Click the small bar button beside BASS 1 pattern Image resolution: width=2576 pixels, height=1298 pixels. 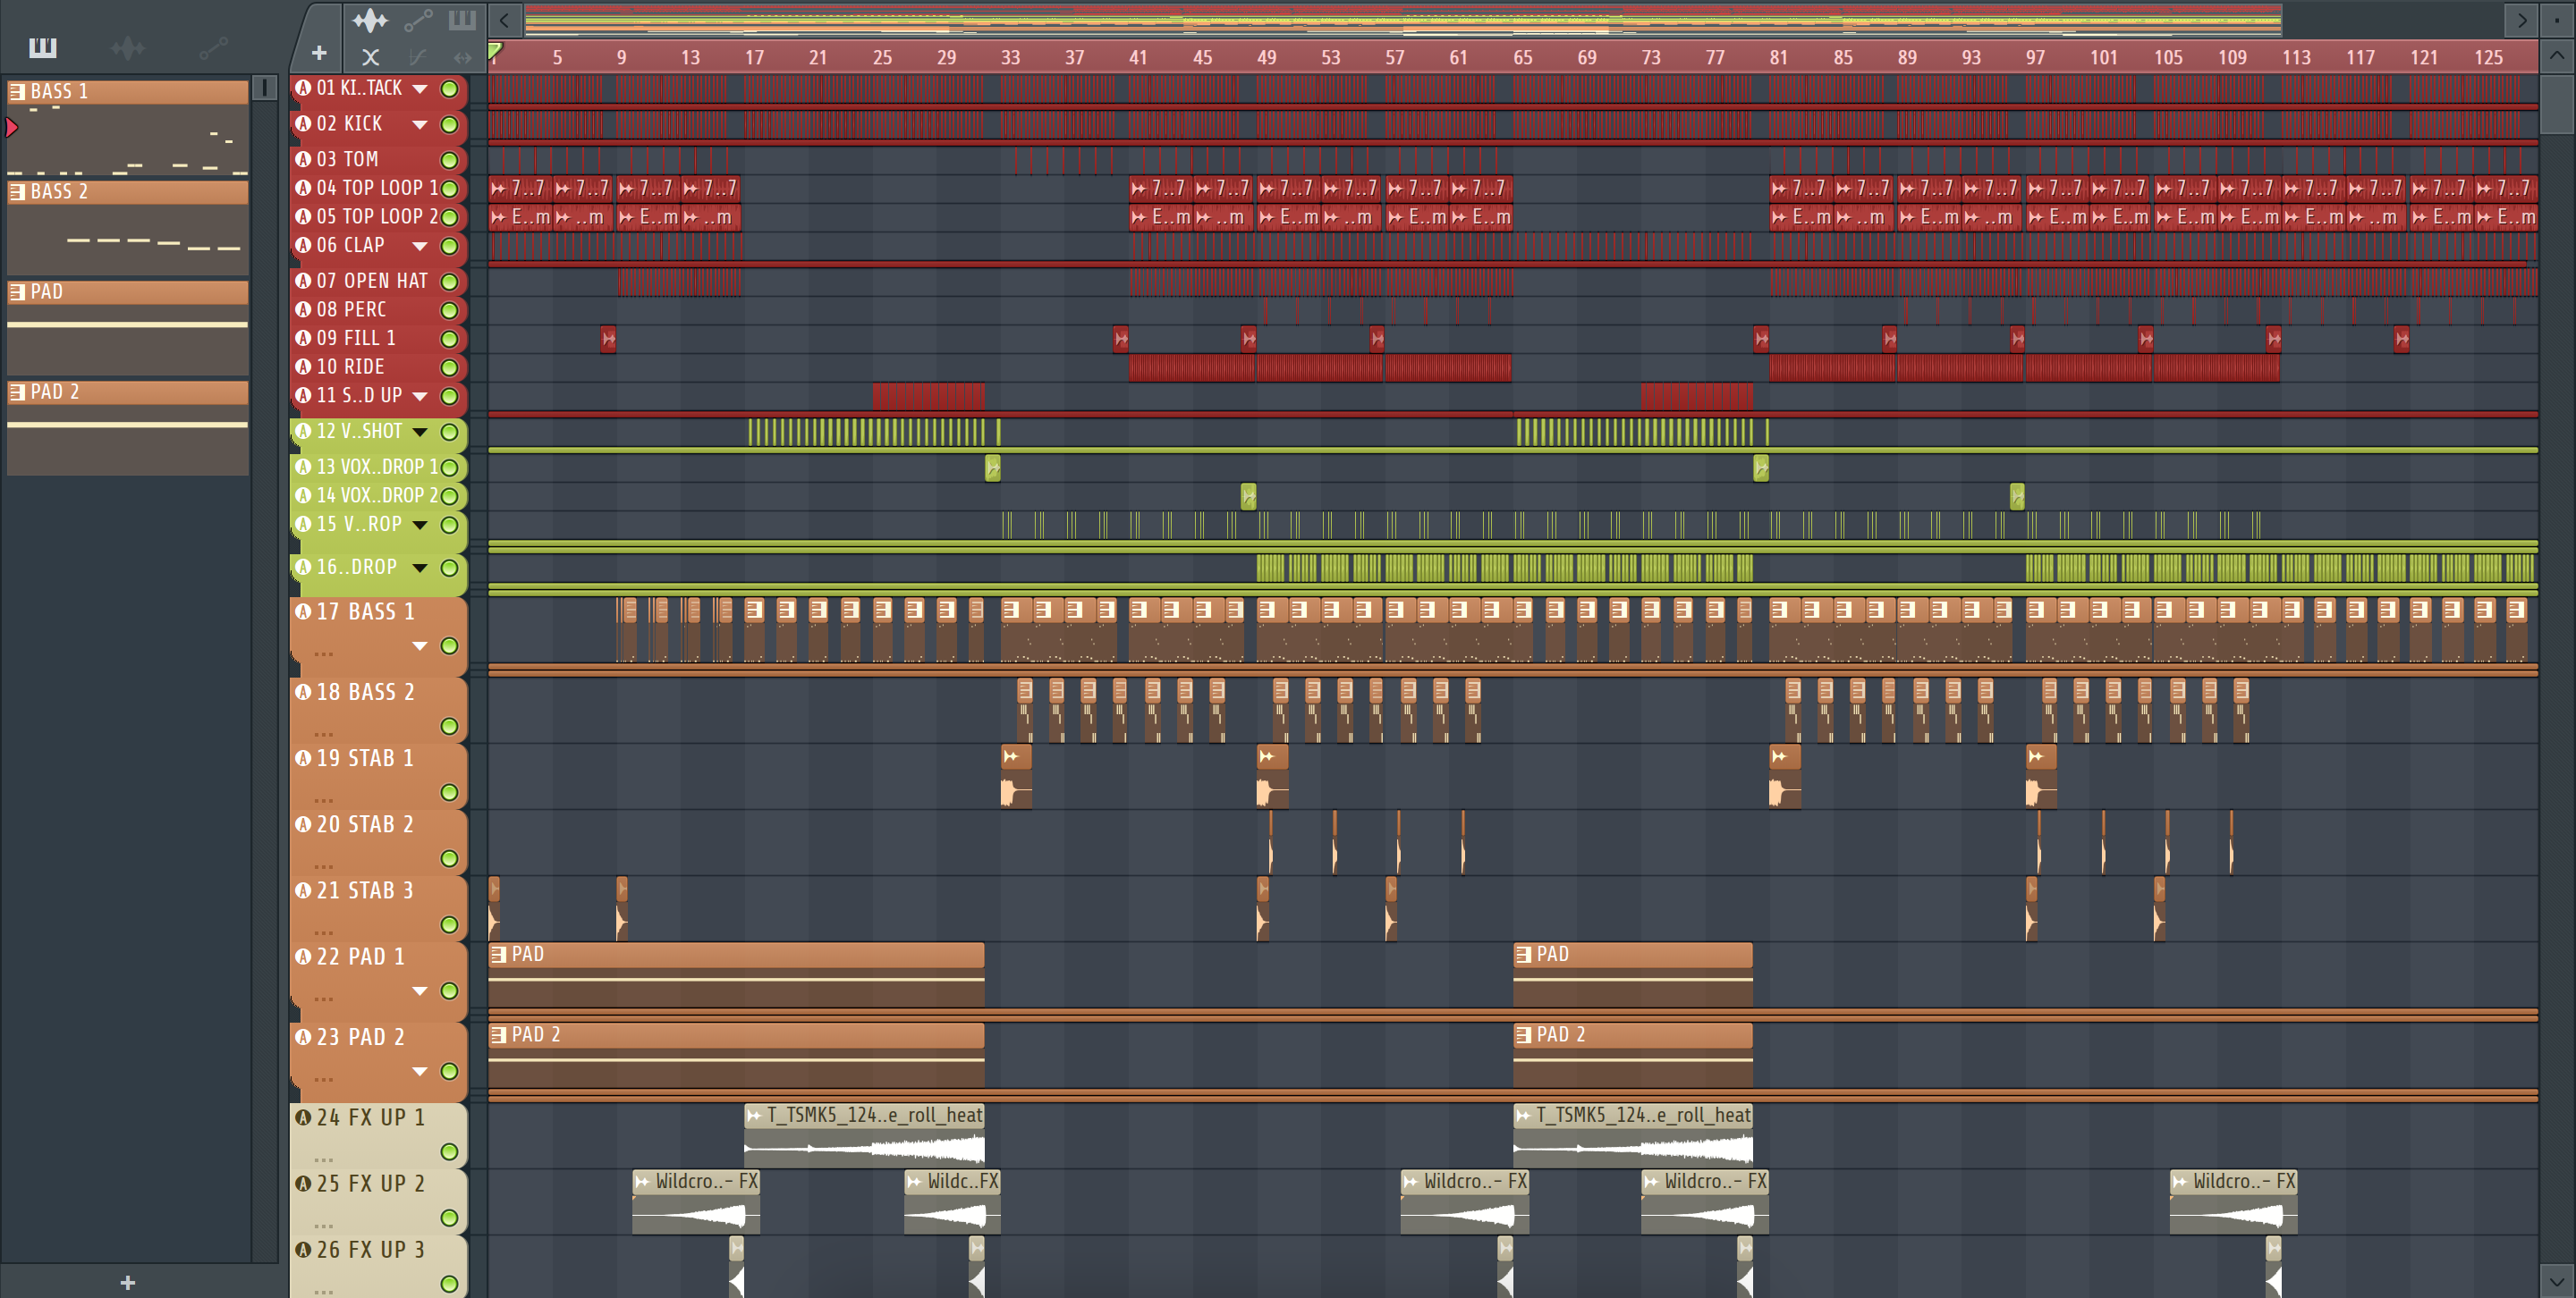pos(264,88)
